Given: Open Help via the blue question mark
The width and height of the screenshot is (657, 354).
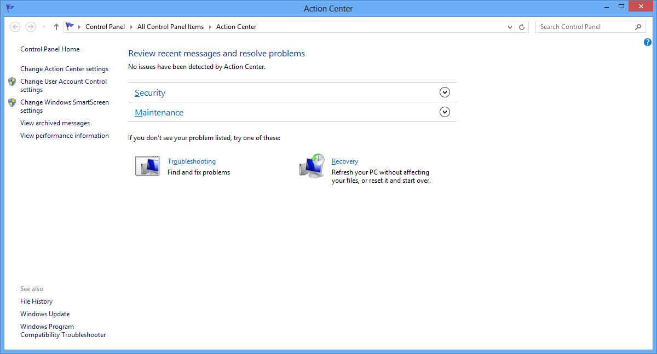Looking at the screenshot, I should coord(648,42).
